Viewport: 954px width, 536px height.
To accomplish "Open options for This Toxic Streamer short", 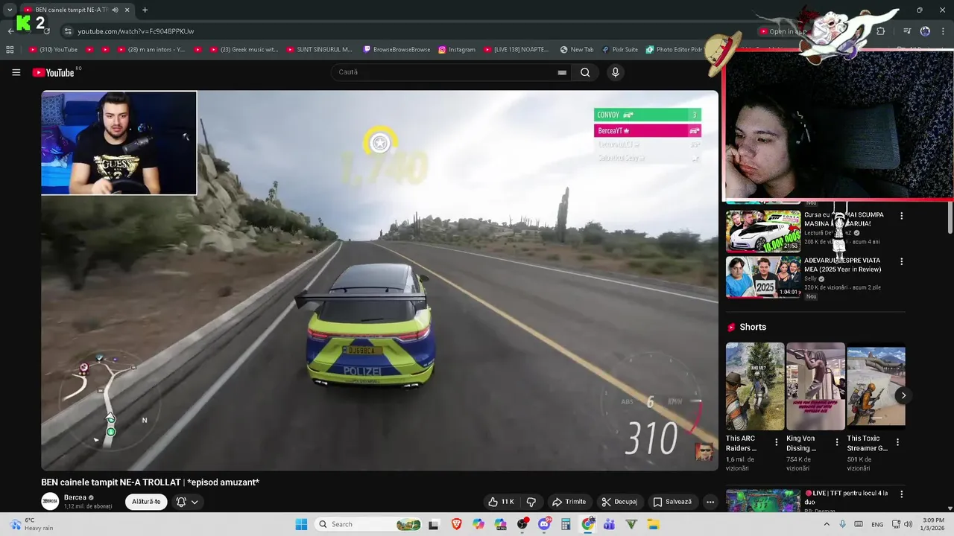I will pos(897,442).
